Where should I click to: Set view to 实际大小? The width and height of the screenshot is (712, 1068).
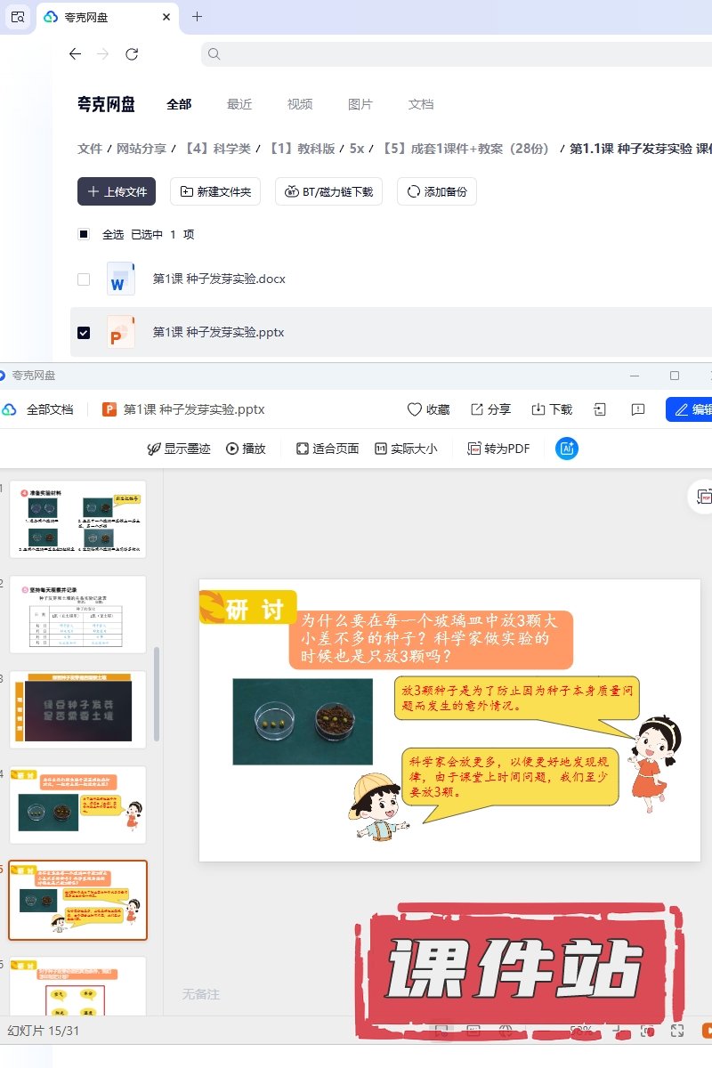[406, 449]
